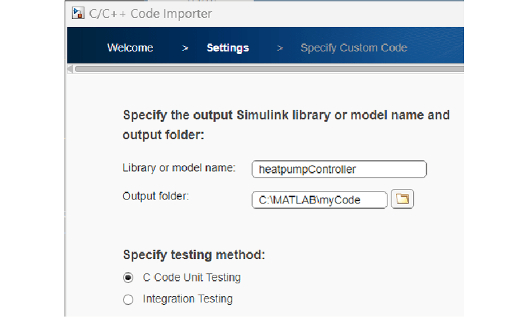Click the arrow separator before Specify Custom Code
This screenshot has width=528, height=317.
tap(280, 48)
